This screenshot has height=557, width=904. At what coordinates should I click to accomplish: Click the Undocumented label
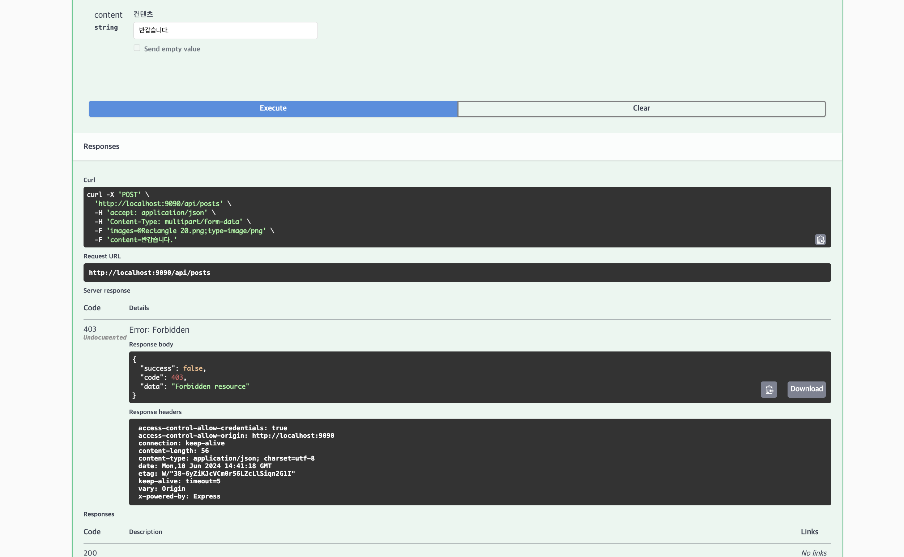point(105,337)
